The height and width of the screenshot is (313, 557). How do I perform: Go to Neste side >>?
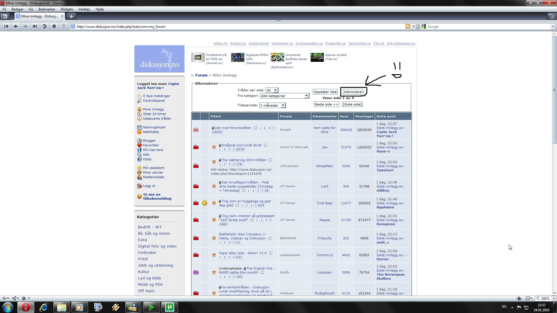326,104
